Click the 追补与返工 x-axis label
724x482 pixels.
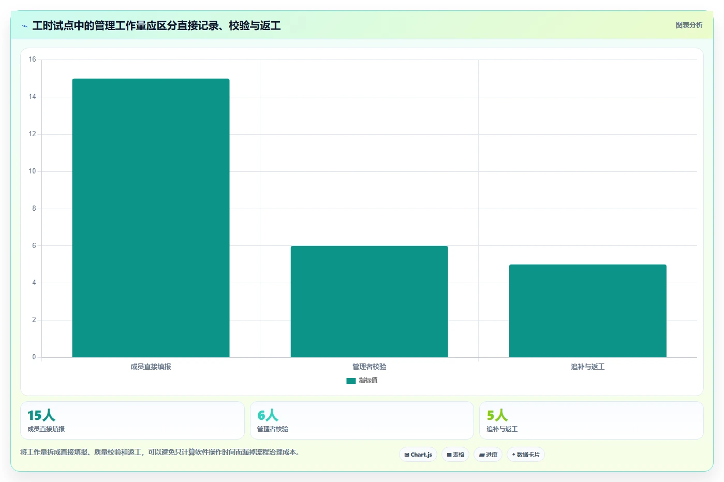(x=587, y=367)
